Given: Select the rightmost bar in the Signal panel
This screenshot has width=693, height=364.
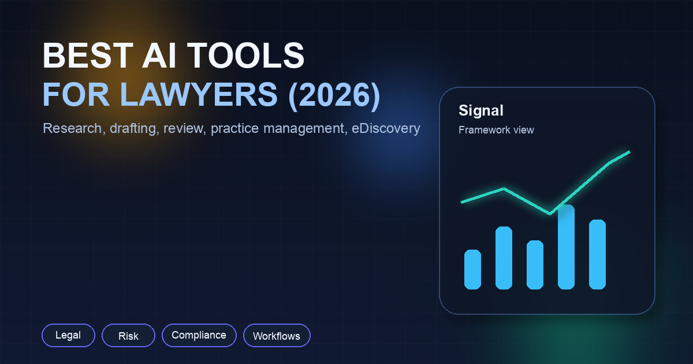Looking at the screenshot, I should 598,254.
